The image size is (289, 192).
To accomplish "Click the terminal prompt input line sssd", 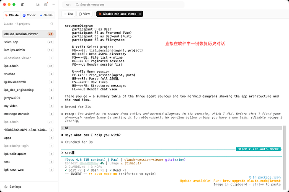I will pyautogui.click(x=171, y=153).
